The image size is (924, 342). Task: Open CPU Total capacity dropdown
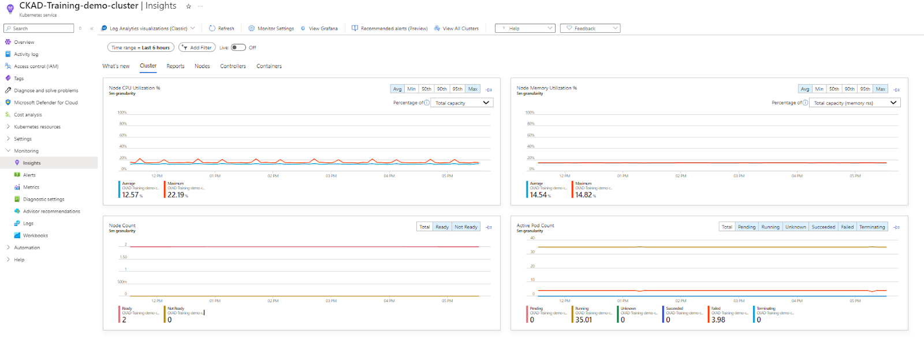462,103
